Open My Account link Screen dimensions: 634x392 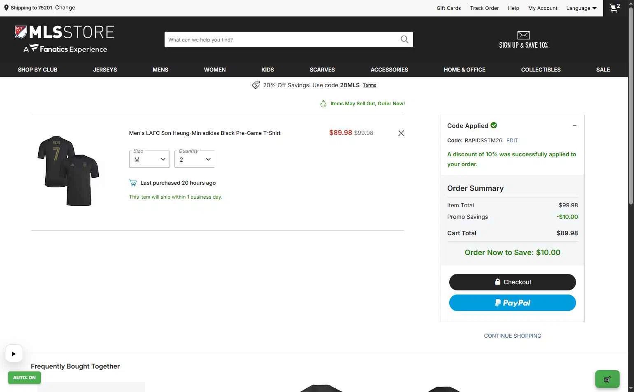tap(543, 8)
